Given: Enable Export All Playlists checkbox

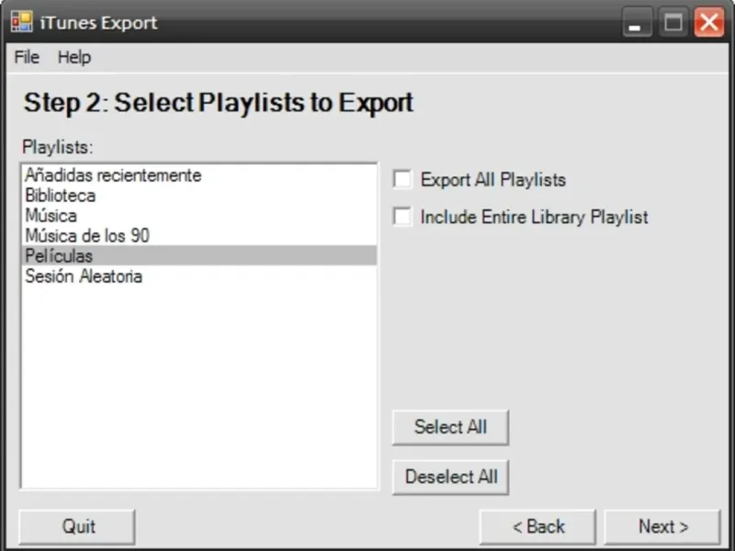Looking at the screenshot, I should (x=402, y=179).
